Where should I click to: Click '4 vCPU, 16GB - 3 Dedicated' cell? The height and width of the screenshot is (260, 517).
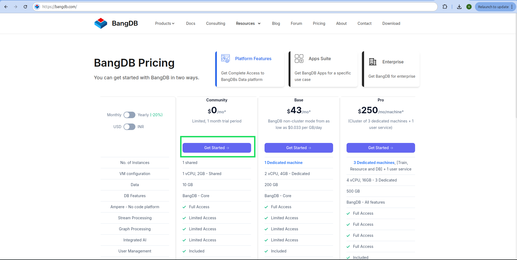point(372,180)
